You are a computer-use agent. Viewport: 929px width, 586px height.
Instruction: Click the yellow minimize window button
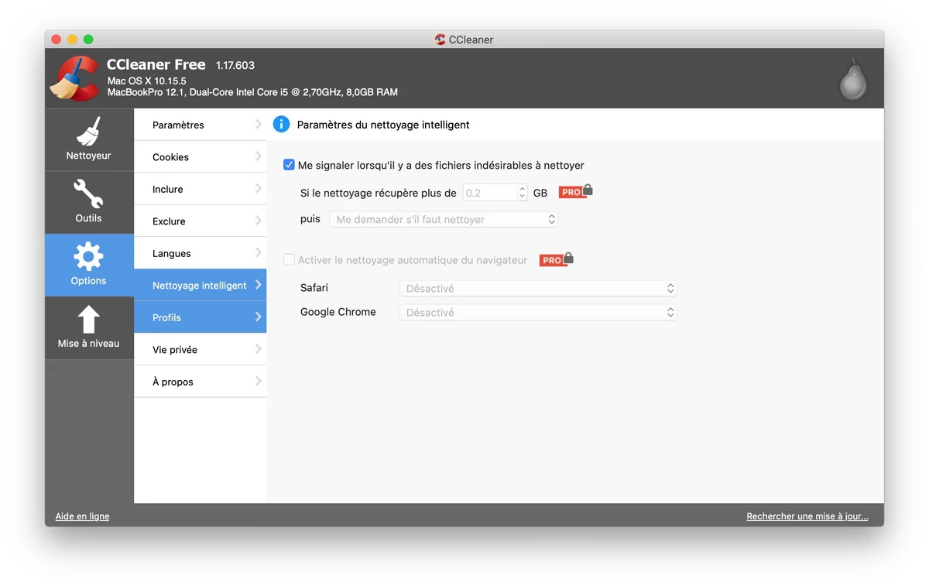(x=72, y=39)
